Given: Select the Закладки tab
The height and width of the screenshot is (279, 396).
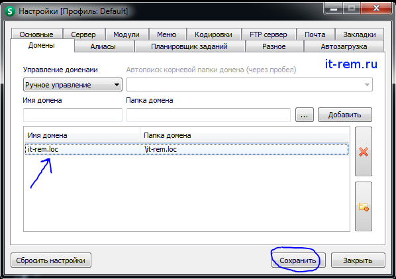Looking at the screenshot, I should pyautogui.click(x=360, y=34).
